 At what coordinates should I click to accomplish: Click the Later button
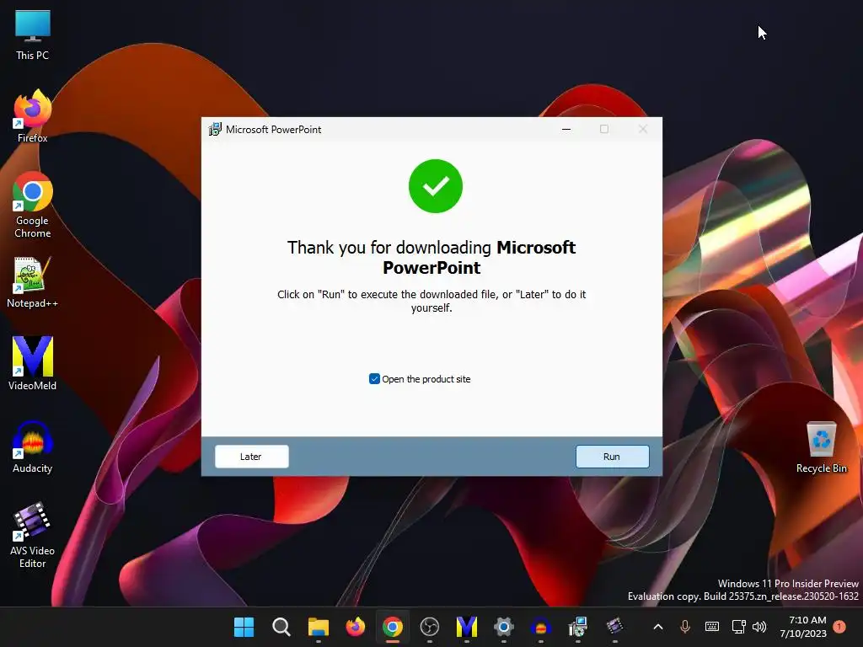(251, 457)
